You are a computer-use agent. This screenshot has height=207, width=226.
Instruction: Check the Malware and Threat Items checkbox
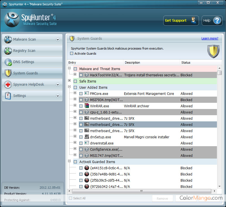pyautogui.click(x=75, y=69)
